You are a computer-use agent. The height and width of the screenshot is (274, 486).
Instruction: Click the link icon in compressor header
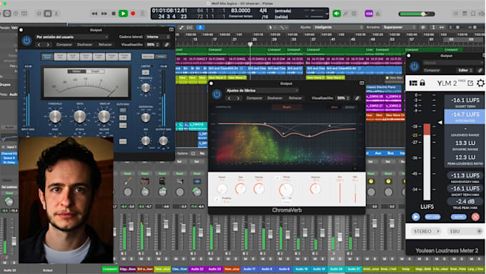click(167, 44)
